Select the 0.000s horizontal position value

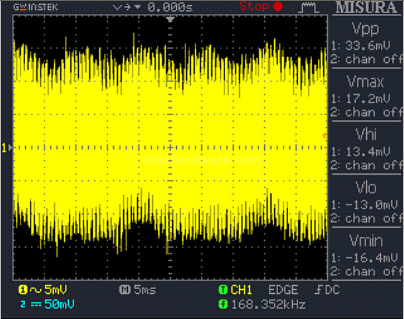[x=170, y=7]
